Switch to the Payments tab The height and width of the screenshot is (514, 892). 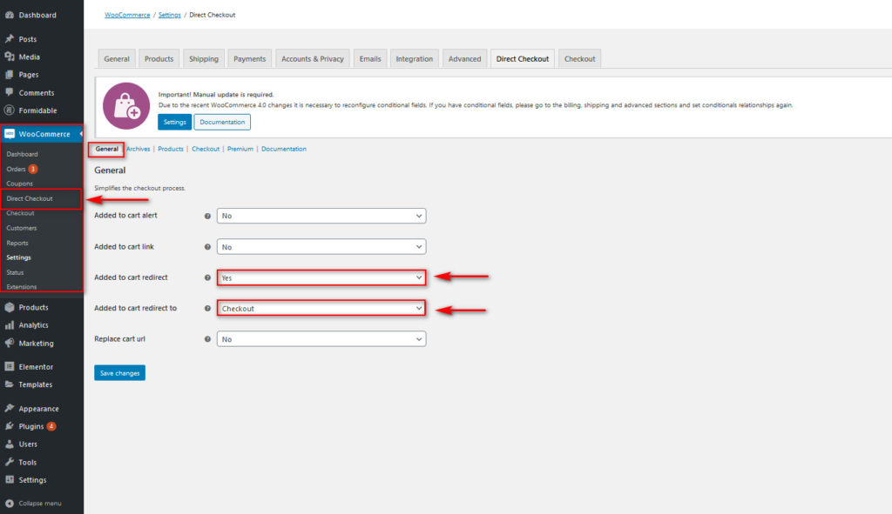[250, 58]
